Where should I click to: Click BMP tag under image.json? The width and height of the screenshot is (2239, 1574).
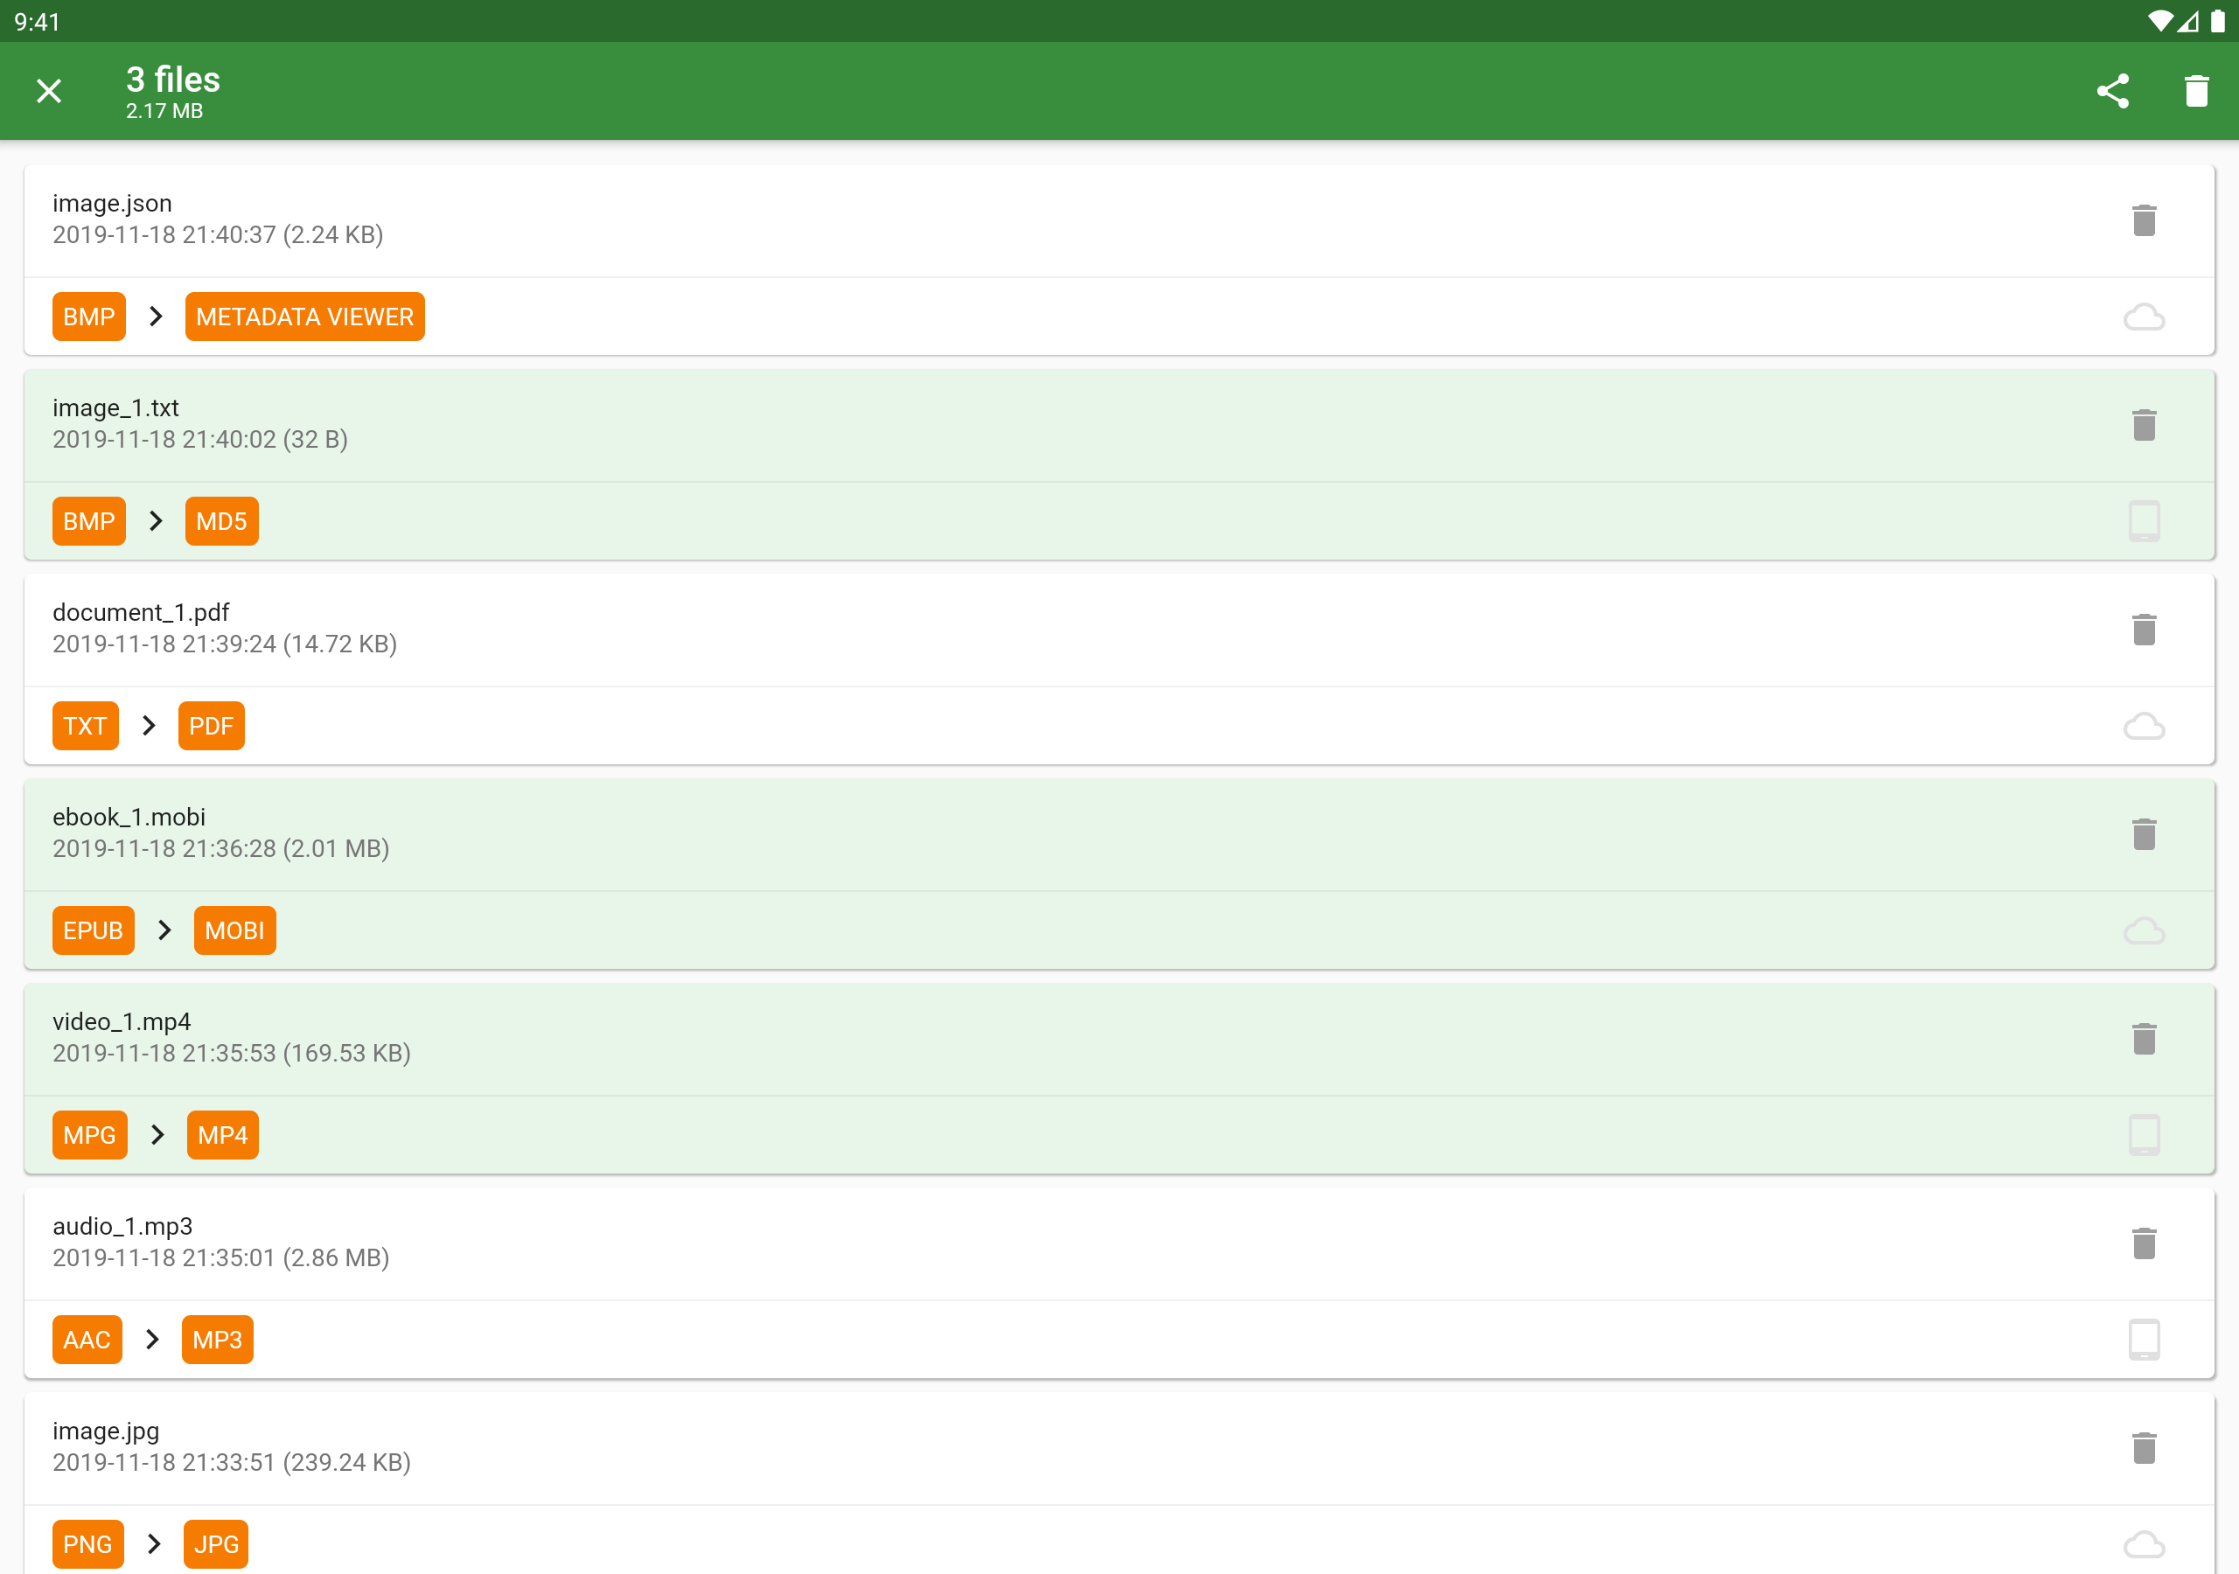[88, 317]
